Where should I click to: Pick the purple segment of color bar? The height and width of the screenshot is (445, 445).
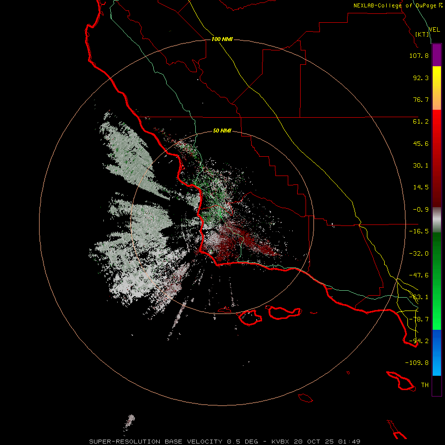coord(437,55)
